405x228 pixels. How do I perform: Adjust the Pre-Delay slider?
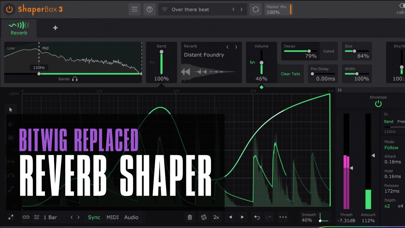(322, 74)
